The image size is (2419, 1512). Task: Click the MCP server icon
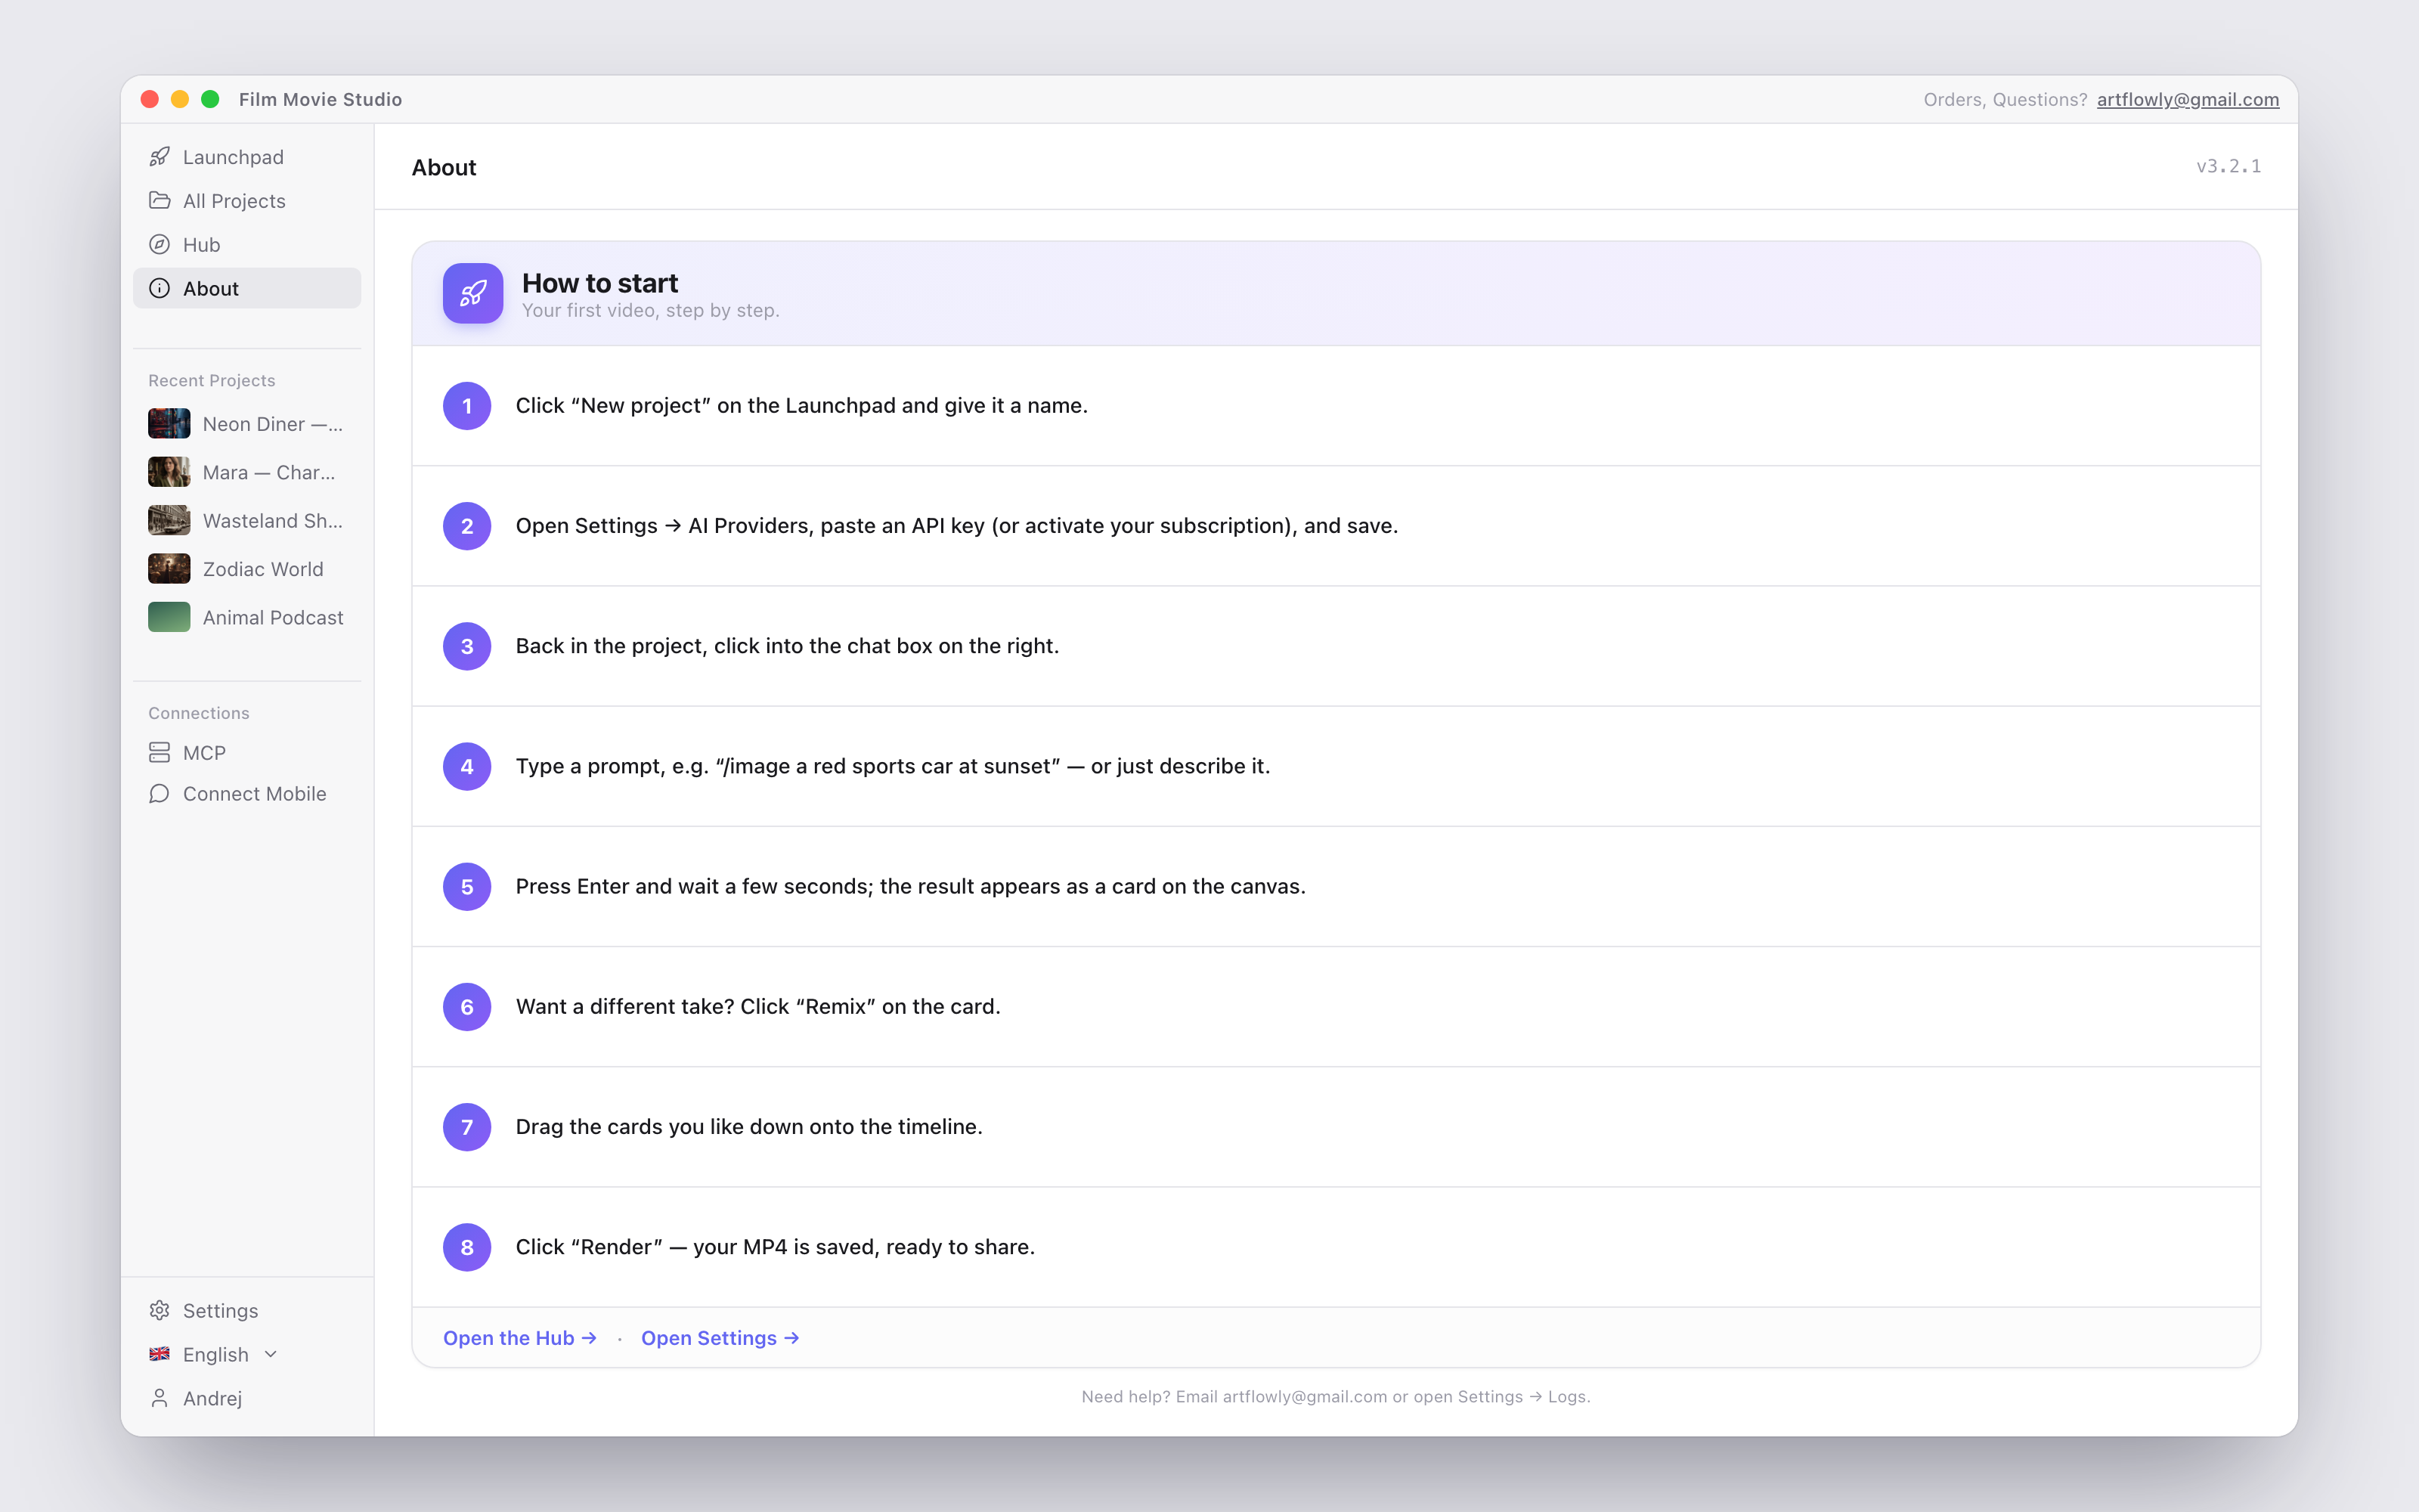(x=159, y=752)
